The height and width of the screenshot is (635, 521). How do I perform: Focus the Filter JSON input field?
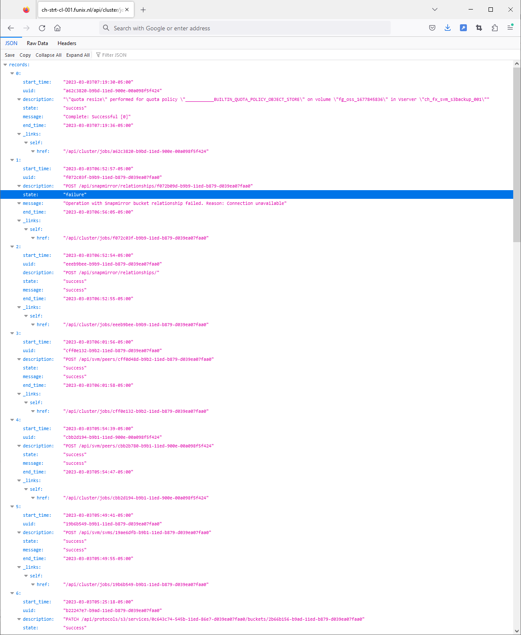click(114, 55)
